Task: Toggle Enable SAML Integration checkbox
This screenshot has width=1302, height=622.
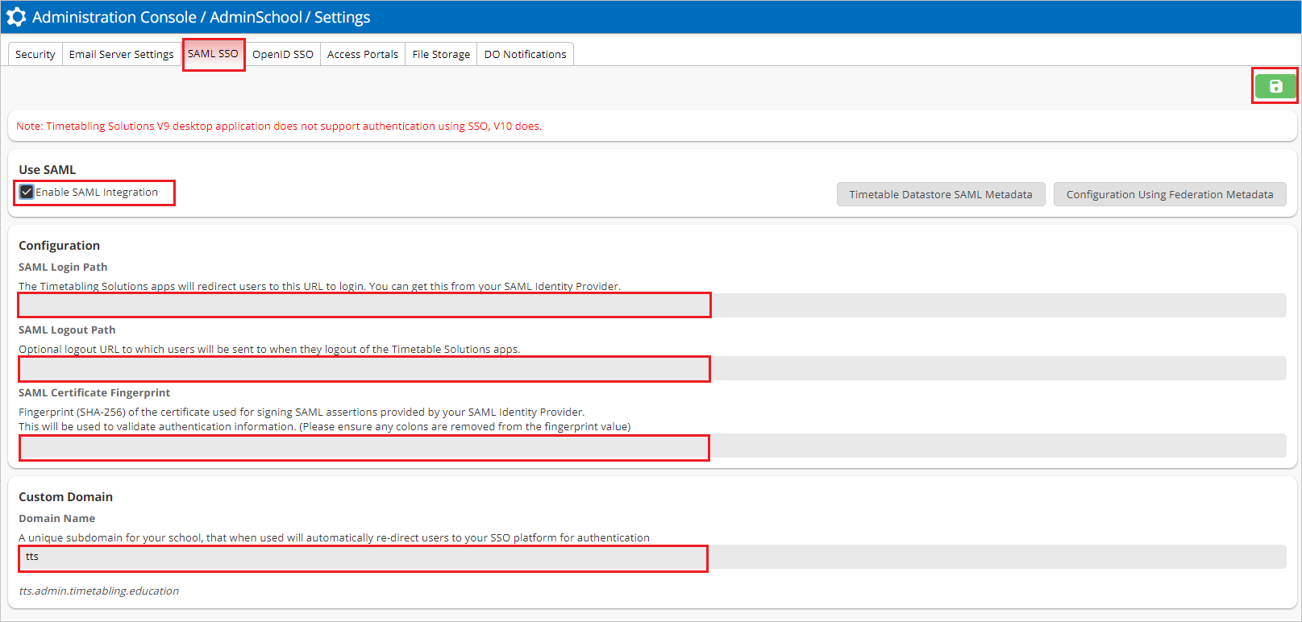Action: 27,192
